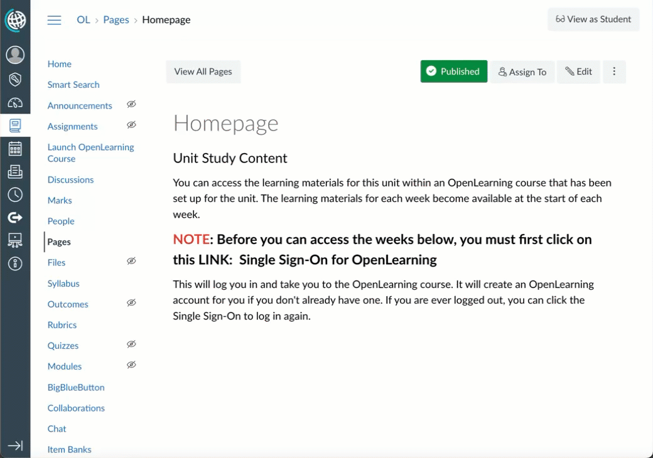653x458 pixels.
Task: Open Quizzes in course menu
Action: coord(63,346)
